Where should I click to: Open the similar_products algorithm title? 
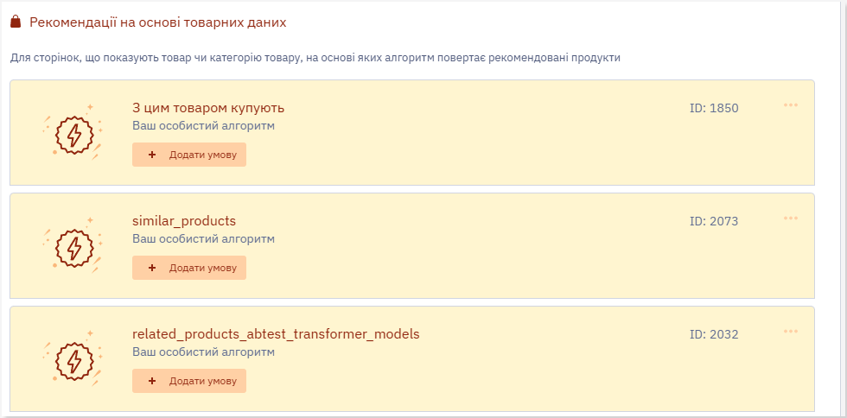tap(184, 221)
